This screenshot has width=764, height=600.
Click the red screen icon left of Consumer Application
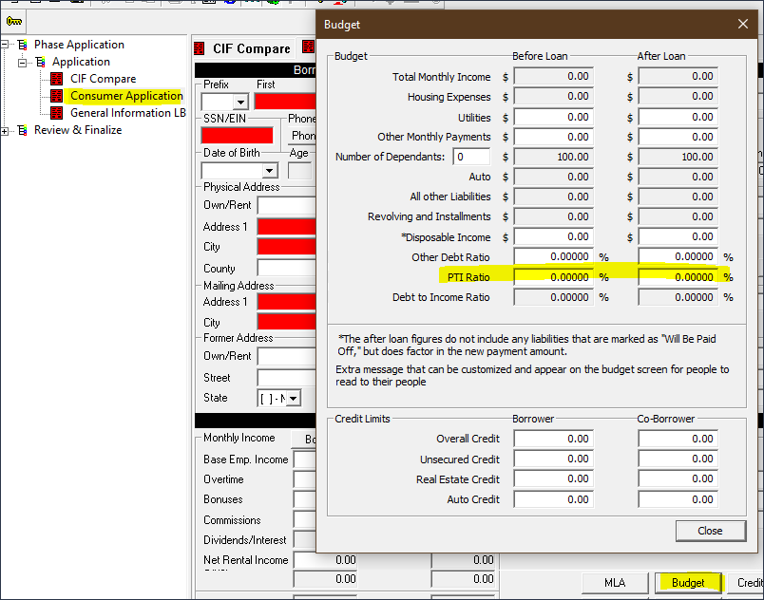pyautogui.click(x=56, y=95)
